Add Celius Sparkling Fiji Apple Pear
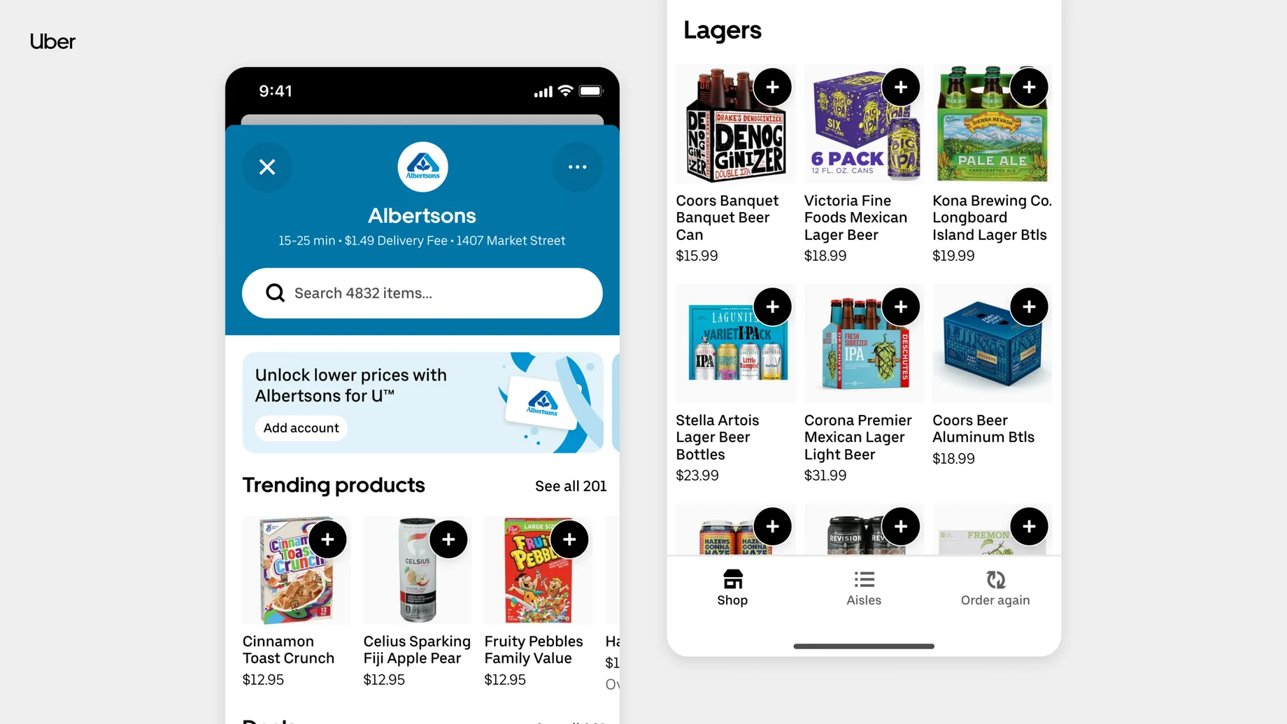Viewport: 1287px width, 724px height. 448,539
